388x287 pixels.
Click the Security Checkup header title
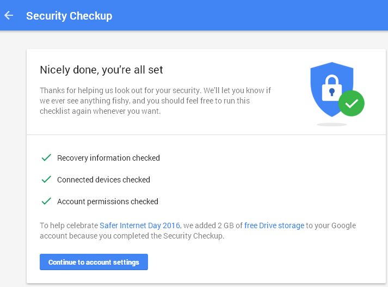(x=69, y=16)
